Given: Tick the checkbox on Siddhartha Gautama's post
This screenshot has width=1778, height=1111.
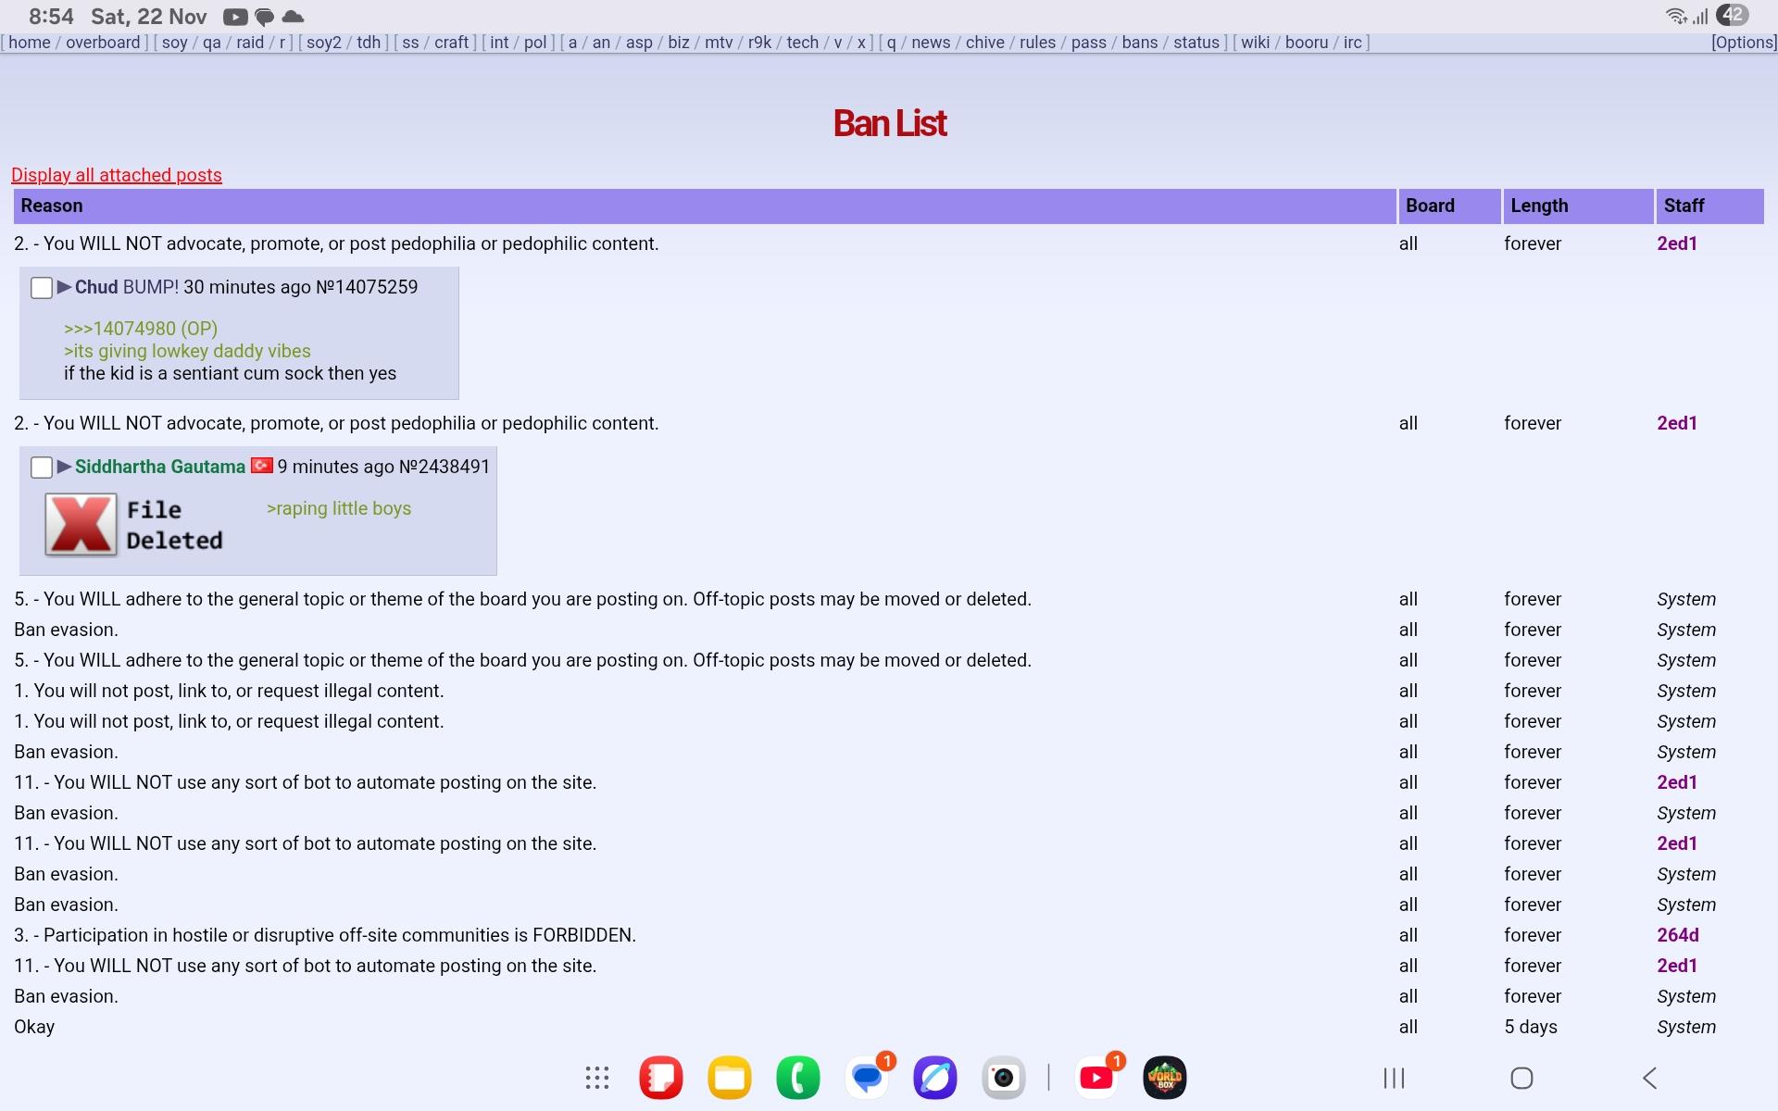Looking at the screenshot, I should pyautogui.click(x=42, y=468).
